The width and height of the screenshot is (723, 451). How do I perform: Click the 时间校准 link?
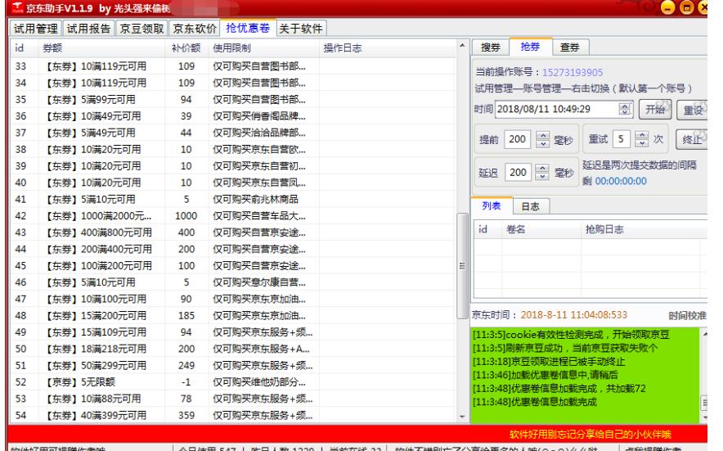click(x=687, y=315)
